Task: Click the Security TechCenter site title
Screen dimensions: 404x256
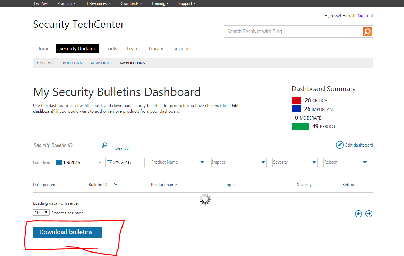Action: (78, 24)
